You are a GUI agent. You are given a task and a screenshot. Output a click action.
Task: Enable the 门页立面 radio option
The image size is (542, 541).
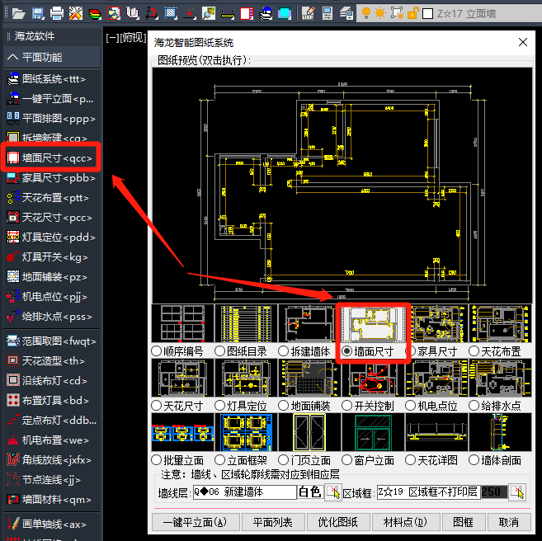284,459
